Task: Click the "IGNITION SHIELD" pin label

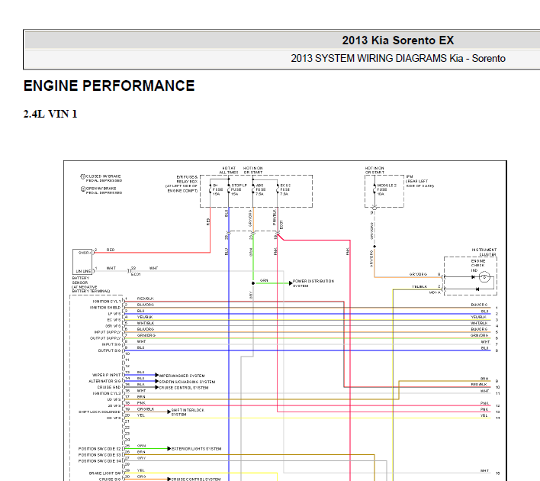Action: coord(105,307)
